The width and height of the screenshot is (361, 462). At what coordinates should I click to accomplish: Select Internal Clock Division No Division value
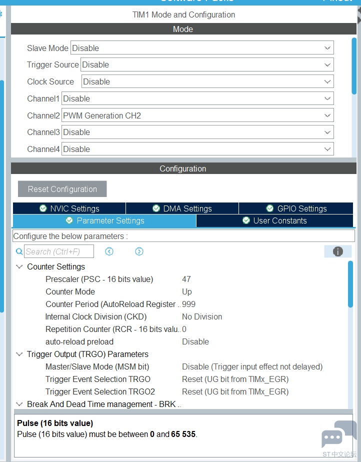tap(202, 316)
